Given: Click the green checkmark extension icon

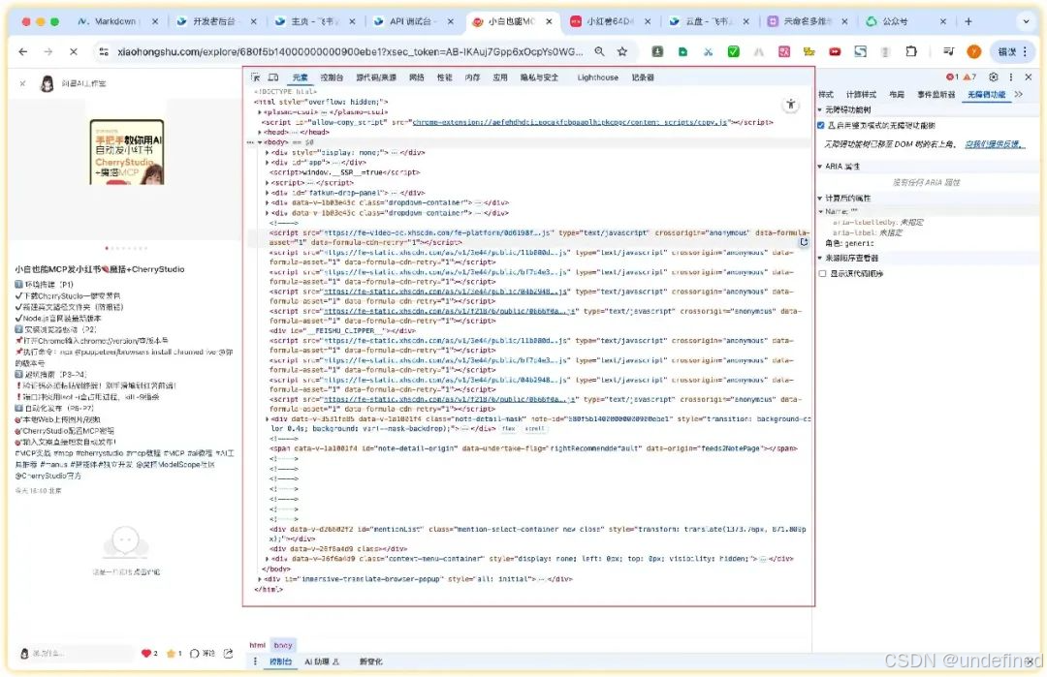Looking at the screenshot, I should [733, 51].
